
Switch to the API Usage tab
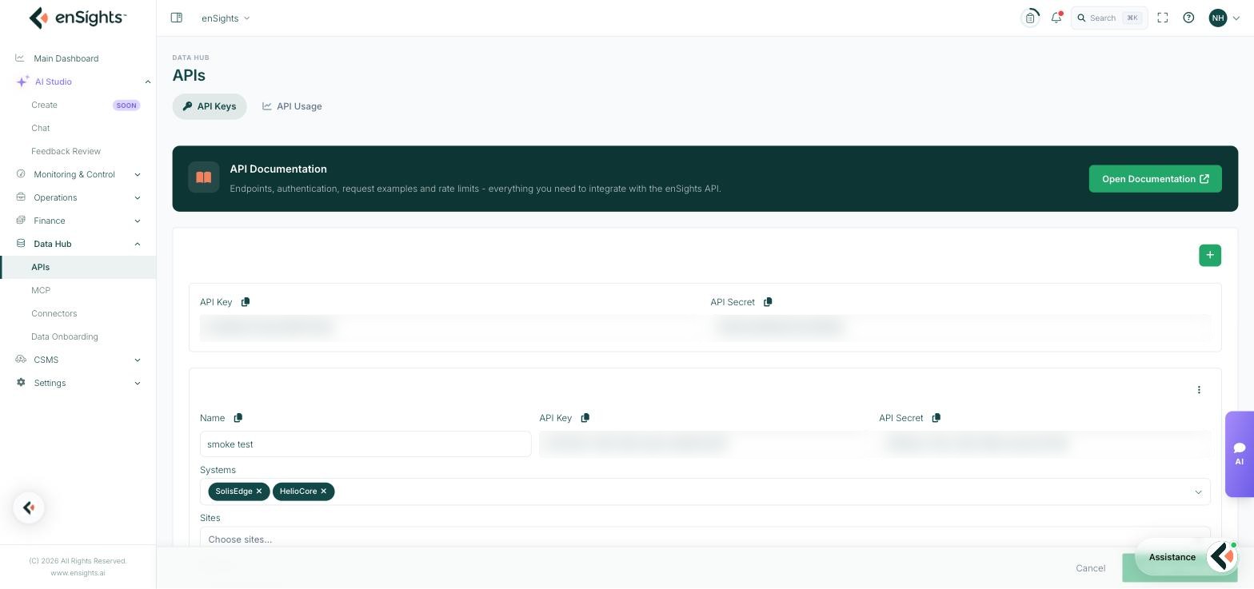pyautogui.click(x=292, y=106)
